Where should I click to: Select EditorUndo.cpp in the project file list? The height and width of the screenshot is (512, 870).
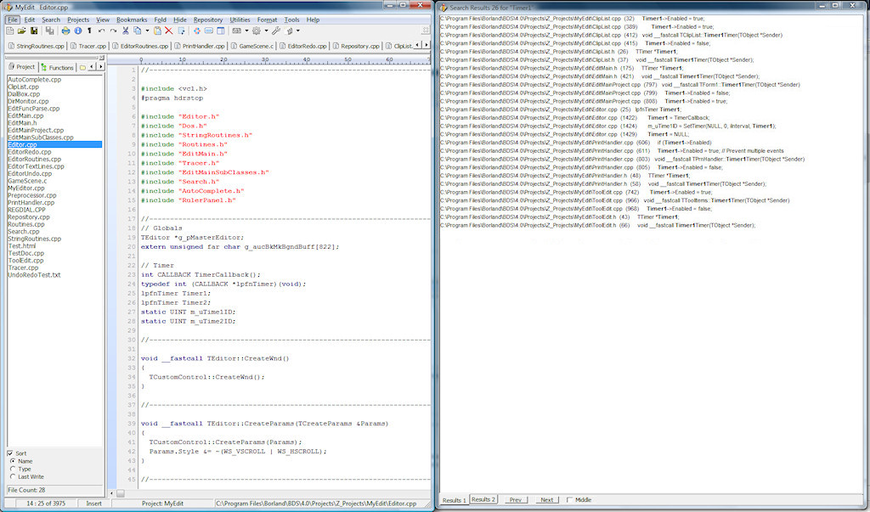tap(30, 173)
